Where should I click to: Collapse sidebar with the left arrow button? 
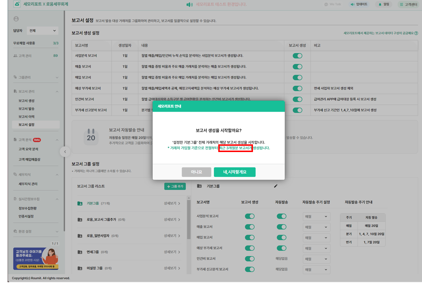65,152
